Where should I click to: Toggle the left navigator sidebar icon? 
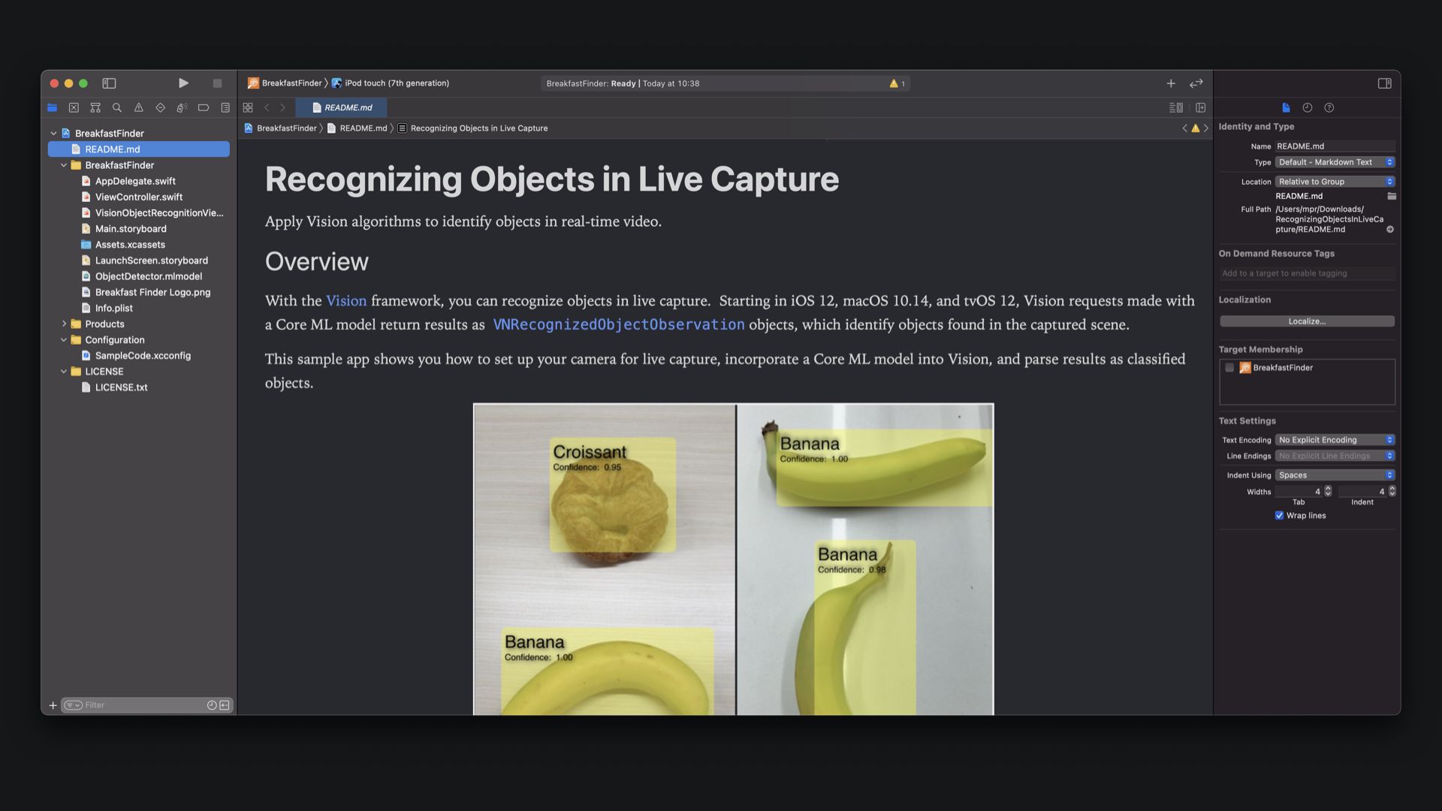109,83
